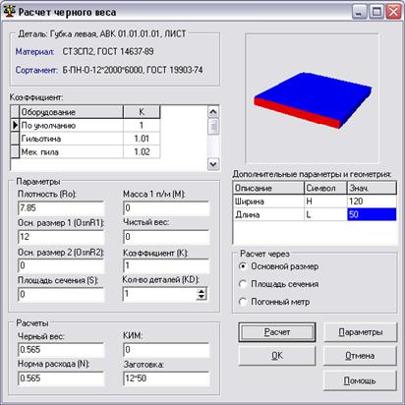Select the row marker for Мех. пила
This screenshot has width=405, height=405.
pyautogui.click(x=15, y=152)
